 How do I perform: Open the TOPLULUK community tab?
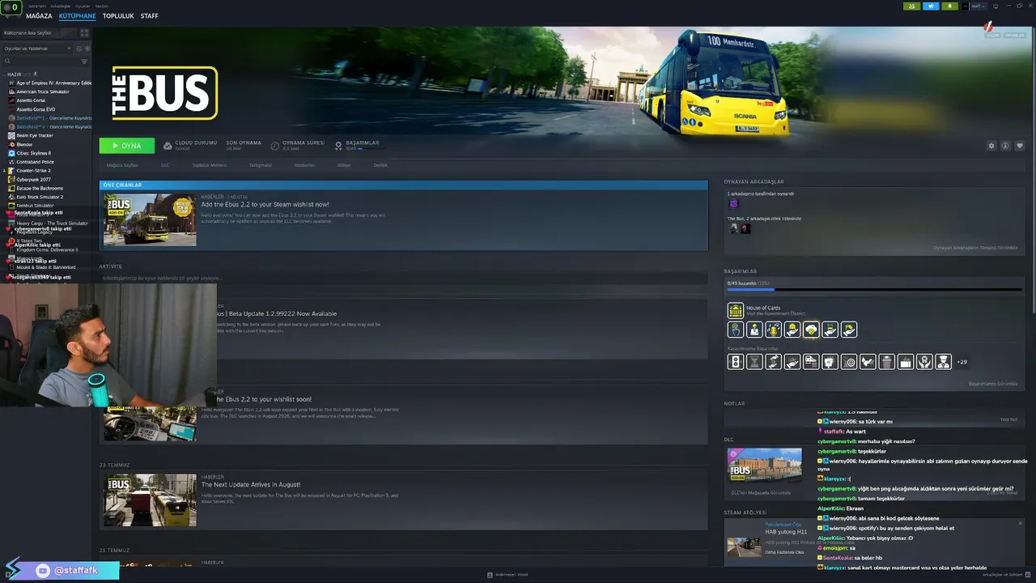(x=118, y=16)
